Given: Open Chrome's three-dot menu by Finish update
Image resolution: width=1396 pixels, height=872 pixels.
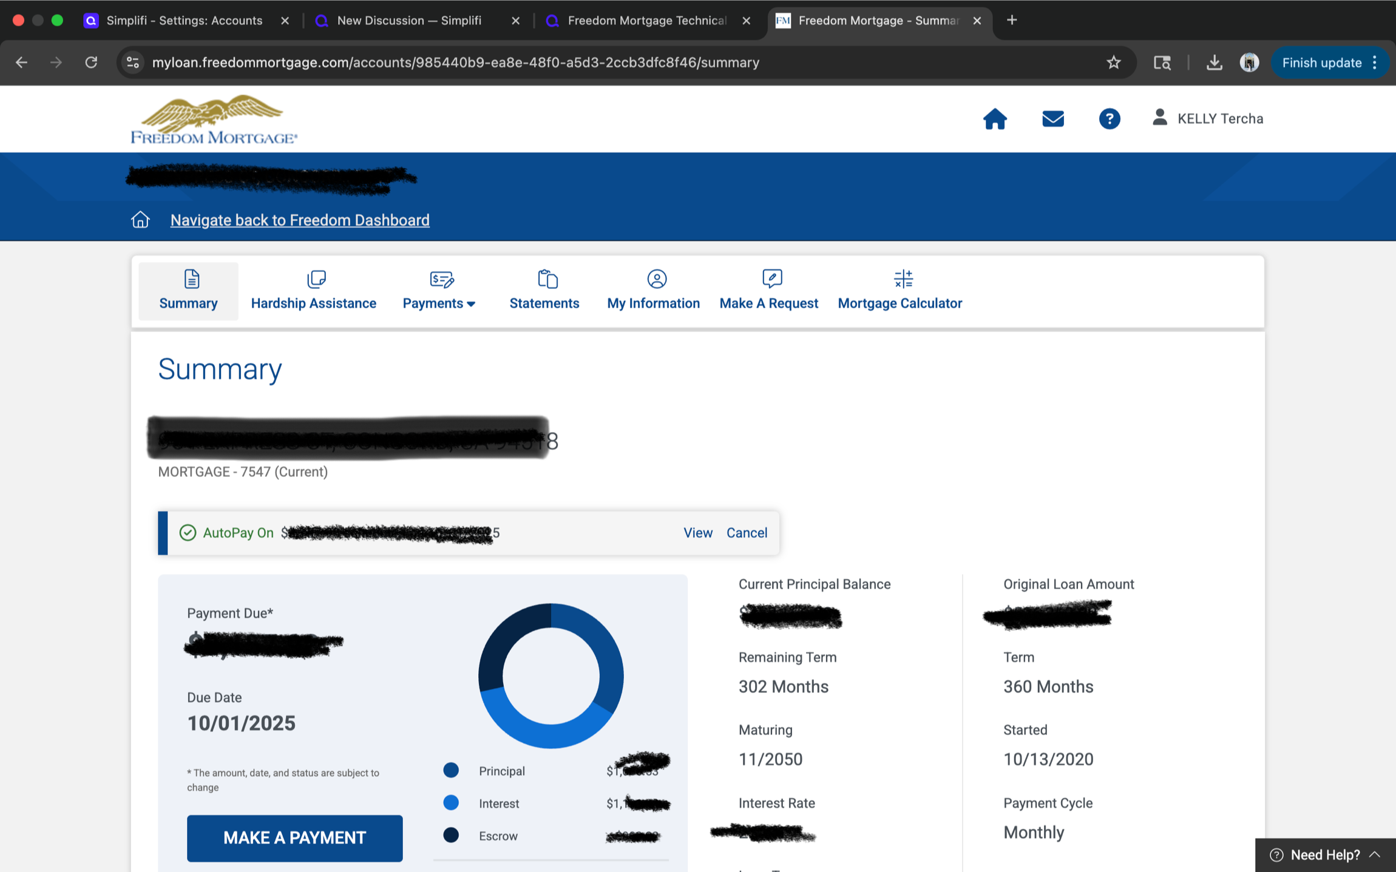Looking at the screenshot, I should [x=1375, y=63].
